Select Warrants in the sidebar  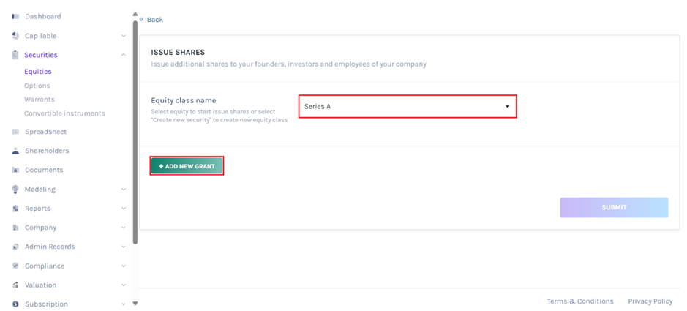coord(40,100)
